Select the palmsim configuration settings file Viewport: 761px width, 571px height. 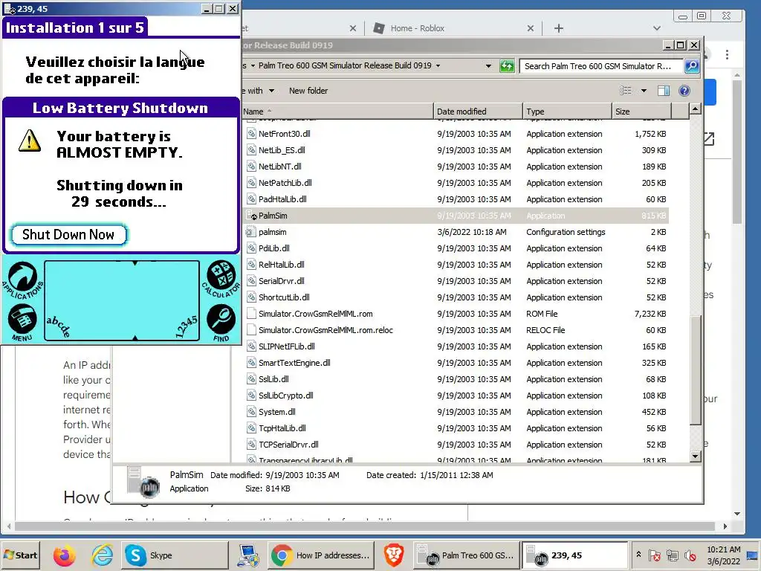pyautogui.click(x=272, y=232)
